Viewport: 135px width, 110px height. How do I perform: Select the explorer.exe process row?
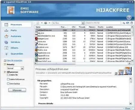point(83,47)
